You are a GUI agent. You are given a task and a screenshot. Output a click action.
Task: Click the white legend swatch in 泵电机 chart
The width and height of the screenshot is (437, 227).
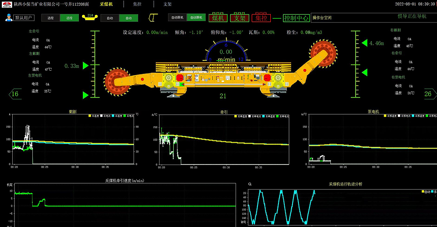coord(399,116)
